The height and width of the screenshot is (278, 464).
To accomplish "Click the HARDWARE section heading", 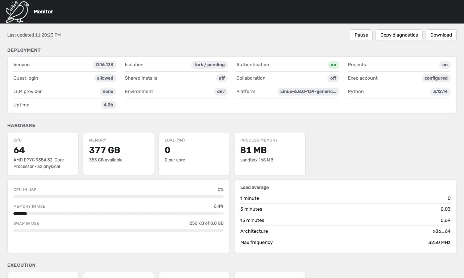I will (21, 126).
